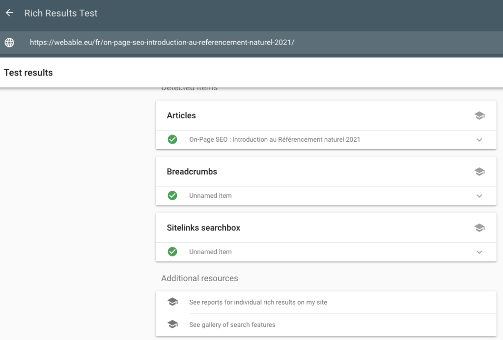Click the Test results heading
The height and width of the screenshot is (340, 503).
pyautogui.click(x=28, y=73)
